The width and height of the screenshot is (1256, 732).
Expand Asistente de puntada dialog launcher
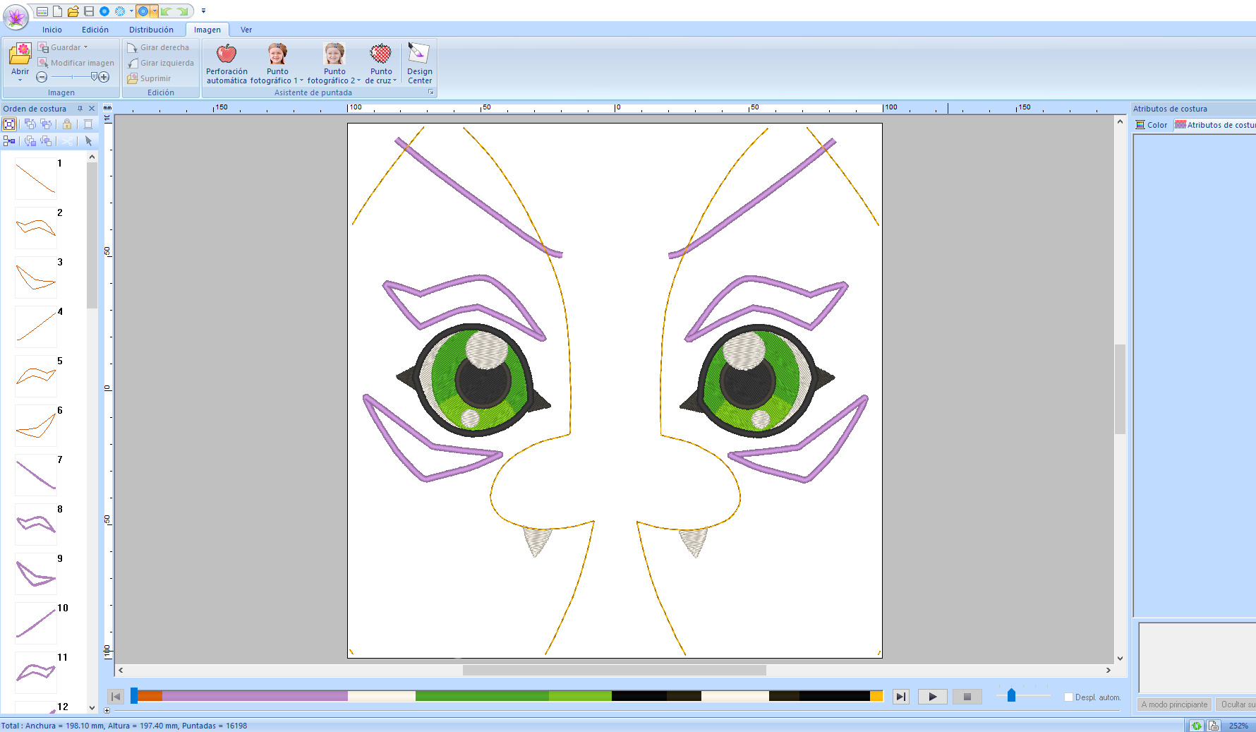[x=430, y=92]
